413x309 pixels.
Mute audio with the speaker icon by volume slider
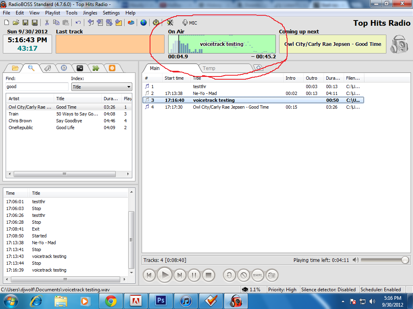pyautogui.click(x=355, y=260)
